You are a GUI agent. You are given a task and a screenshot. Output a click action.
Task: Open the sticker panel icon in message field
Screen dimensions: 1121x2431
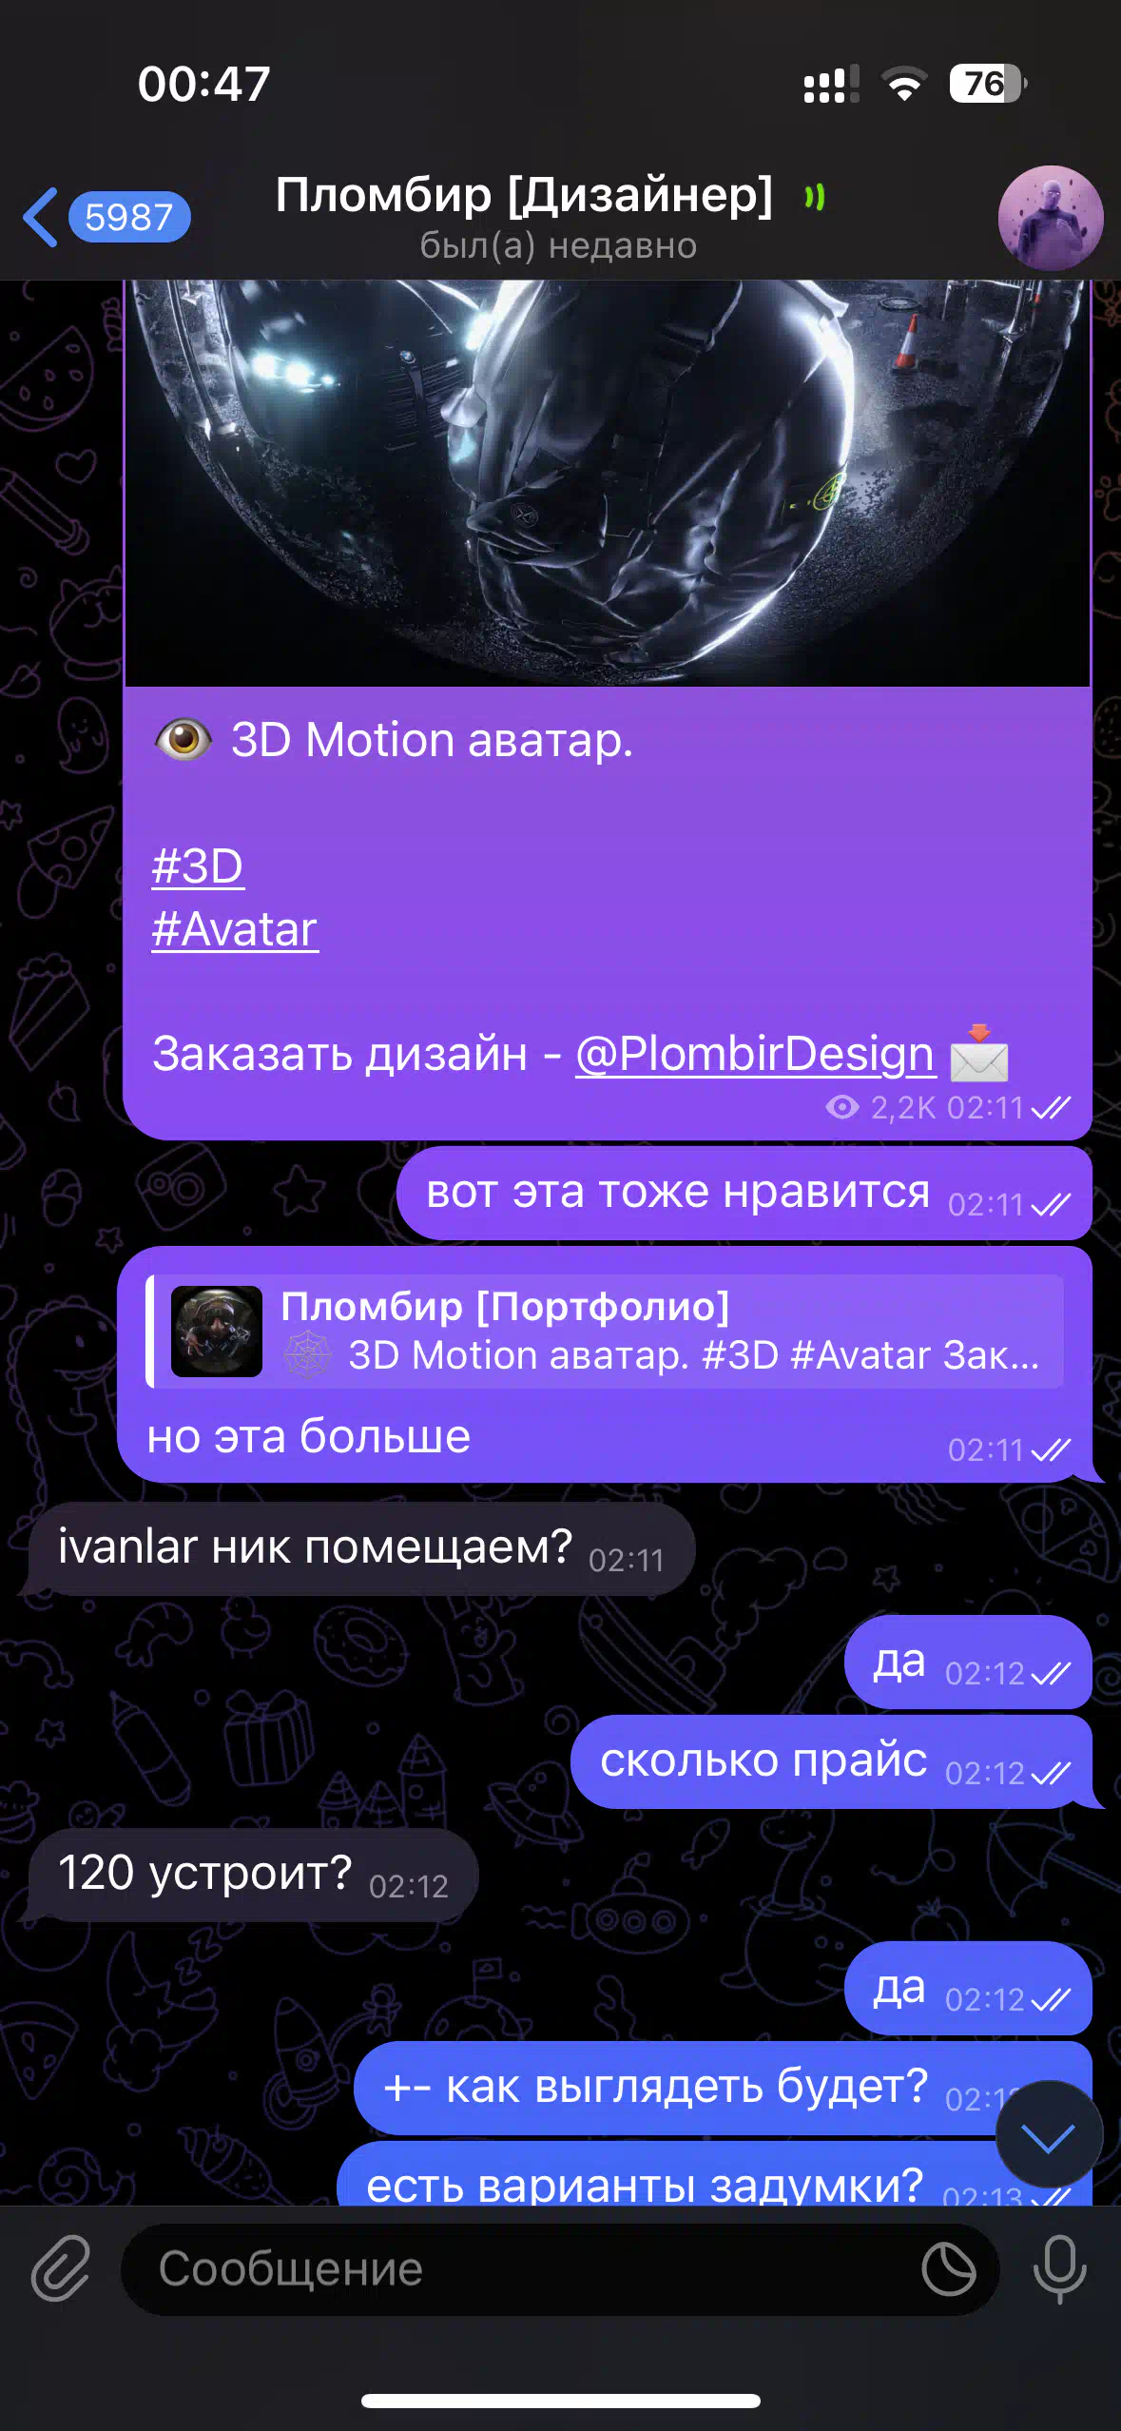point(948,2268)
